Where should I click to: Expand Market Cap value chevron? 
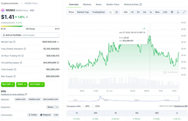pos(58,42)
